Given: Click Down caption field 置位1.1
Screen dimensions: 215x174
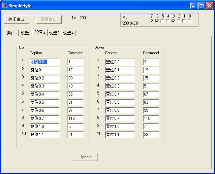Looking at the screenshot, I should (120, 135).
